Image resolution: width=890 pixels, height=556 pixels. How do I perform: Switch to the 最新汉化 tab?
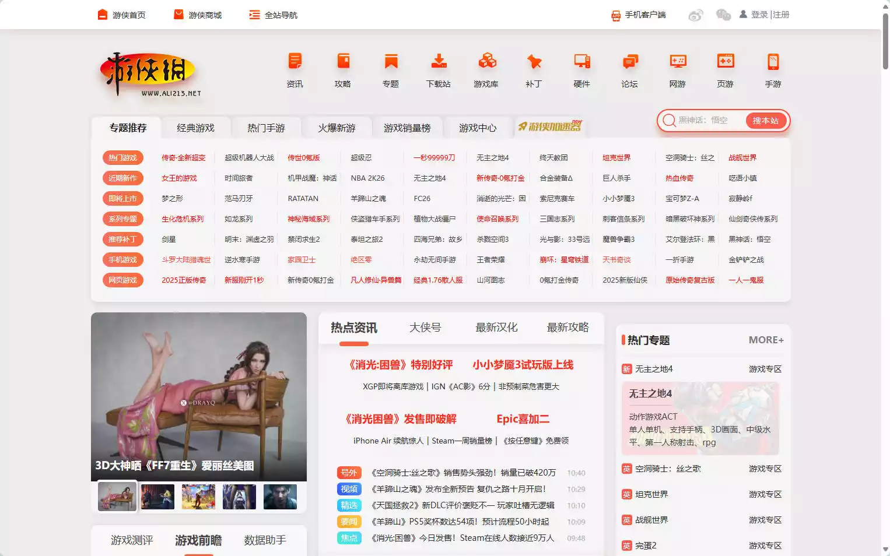496,328
